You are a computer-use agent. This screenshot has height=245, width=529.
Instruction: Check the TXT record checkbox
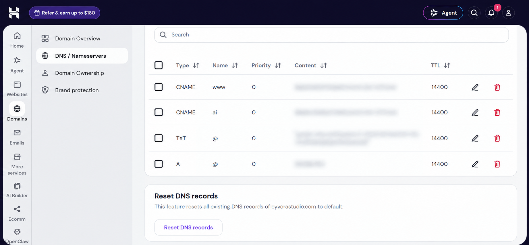point(159,138)
